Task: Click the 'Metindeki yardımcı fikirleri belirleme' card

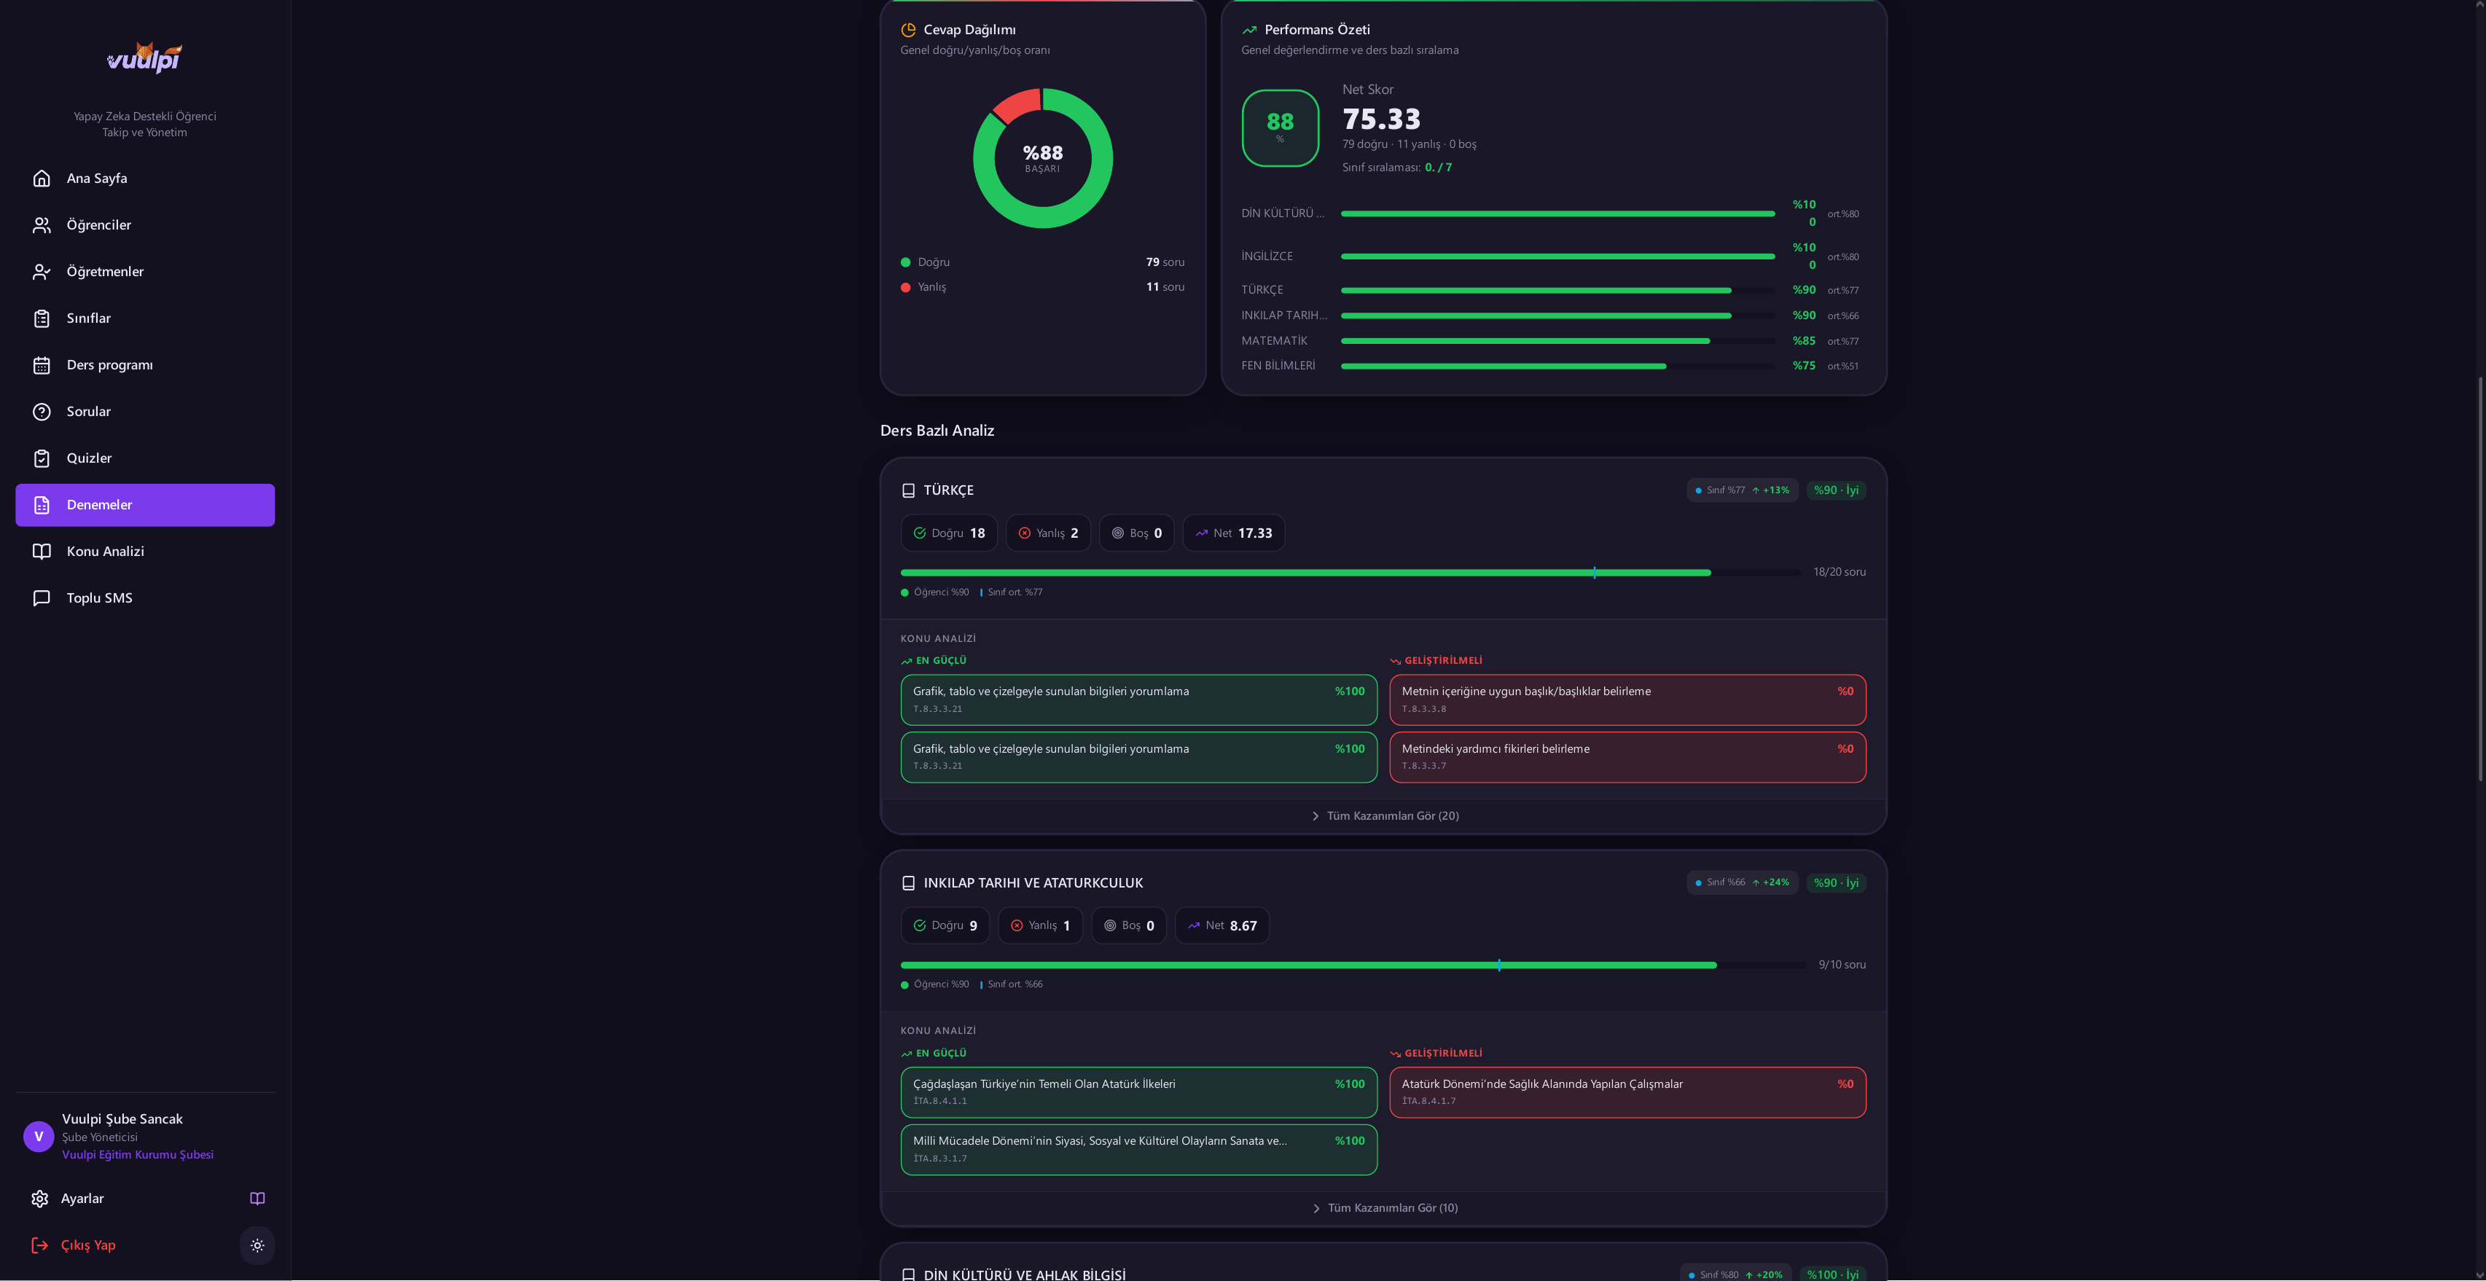Action: coord(1627,757)
